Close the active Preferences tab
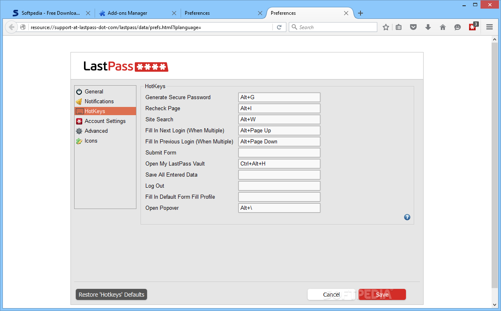Viewport: 501px width, 311px height. coord(346,13)
